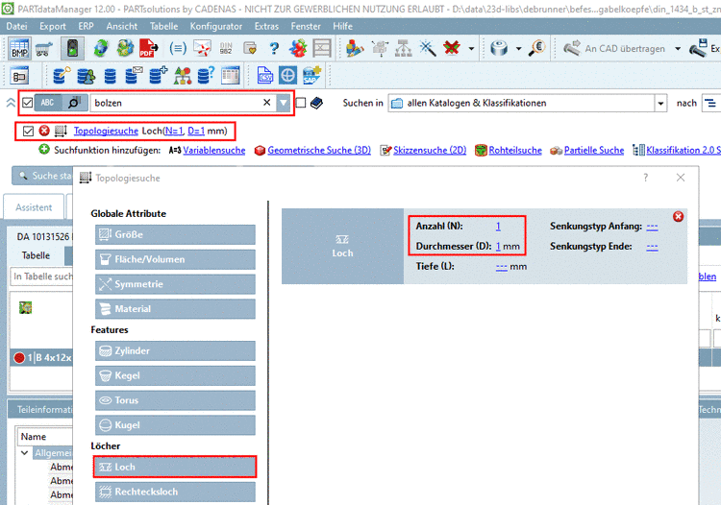Click the euro magnifier price search icon

(x=536, y=48)
